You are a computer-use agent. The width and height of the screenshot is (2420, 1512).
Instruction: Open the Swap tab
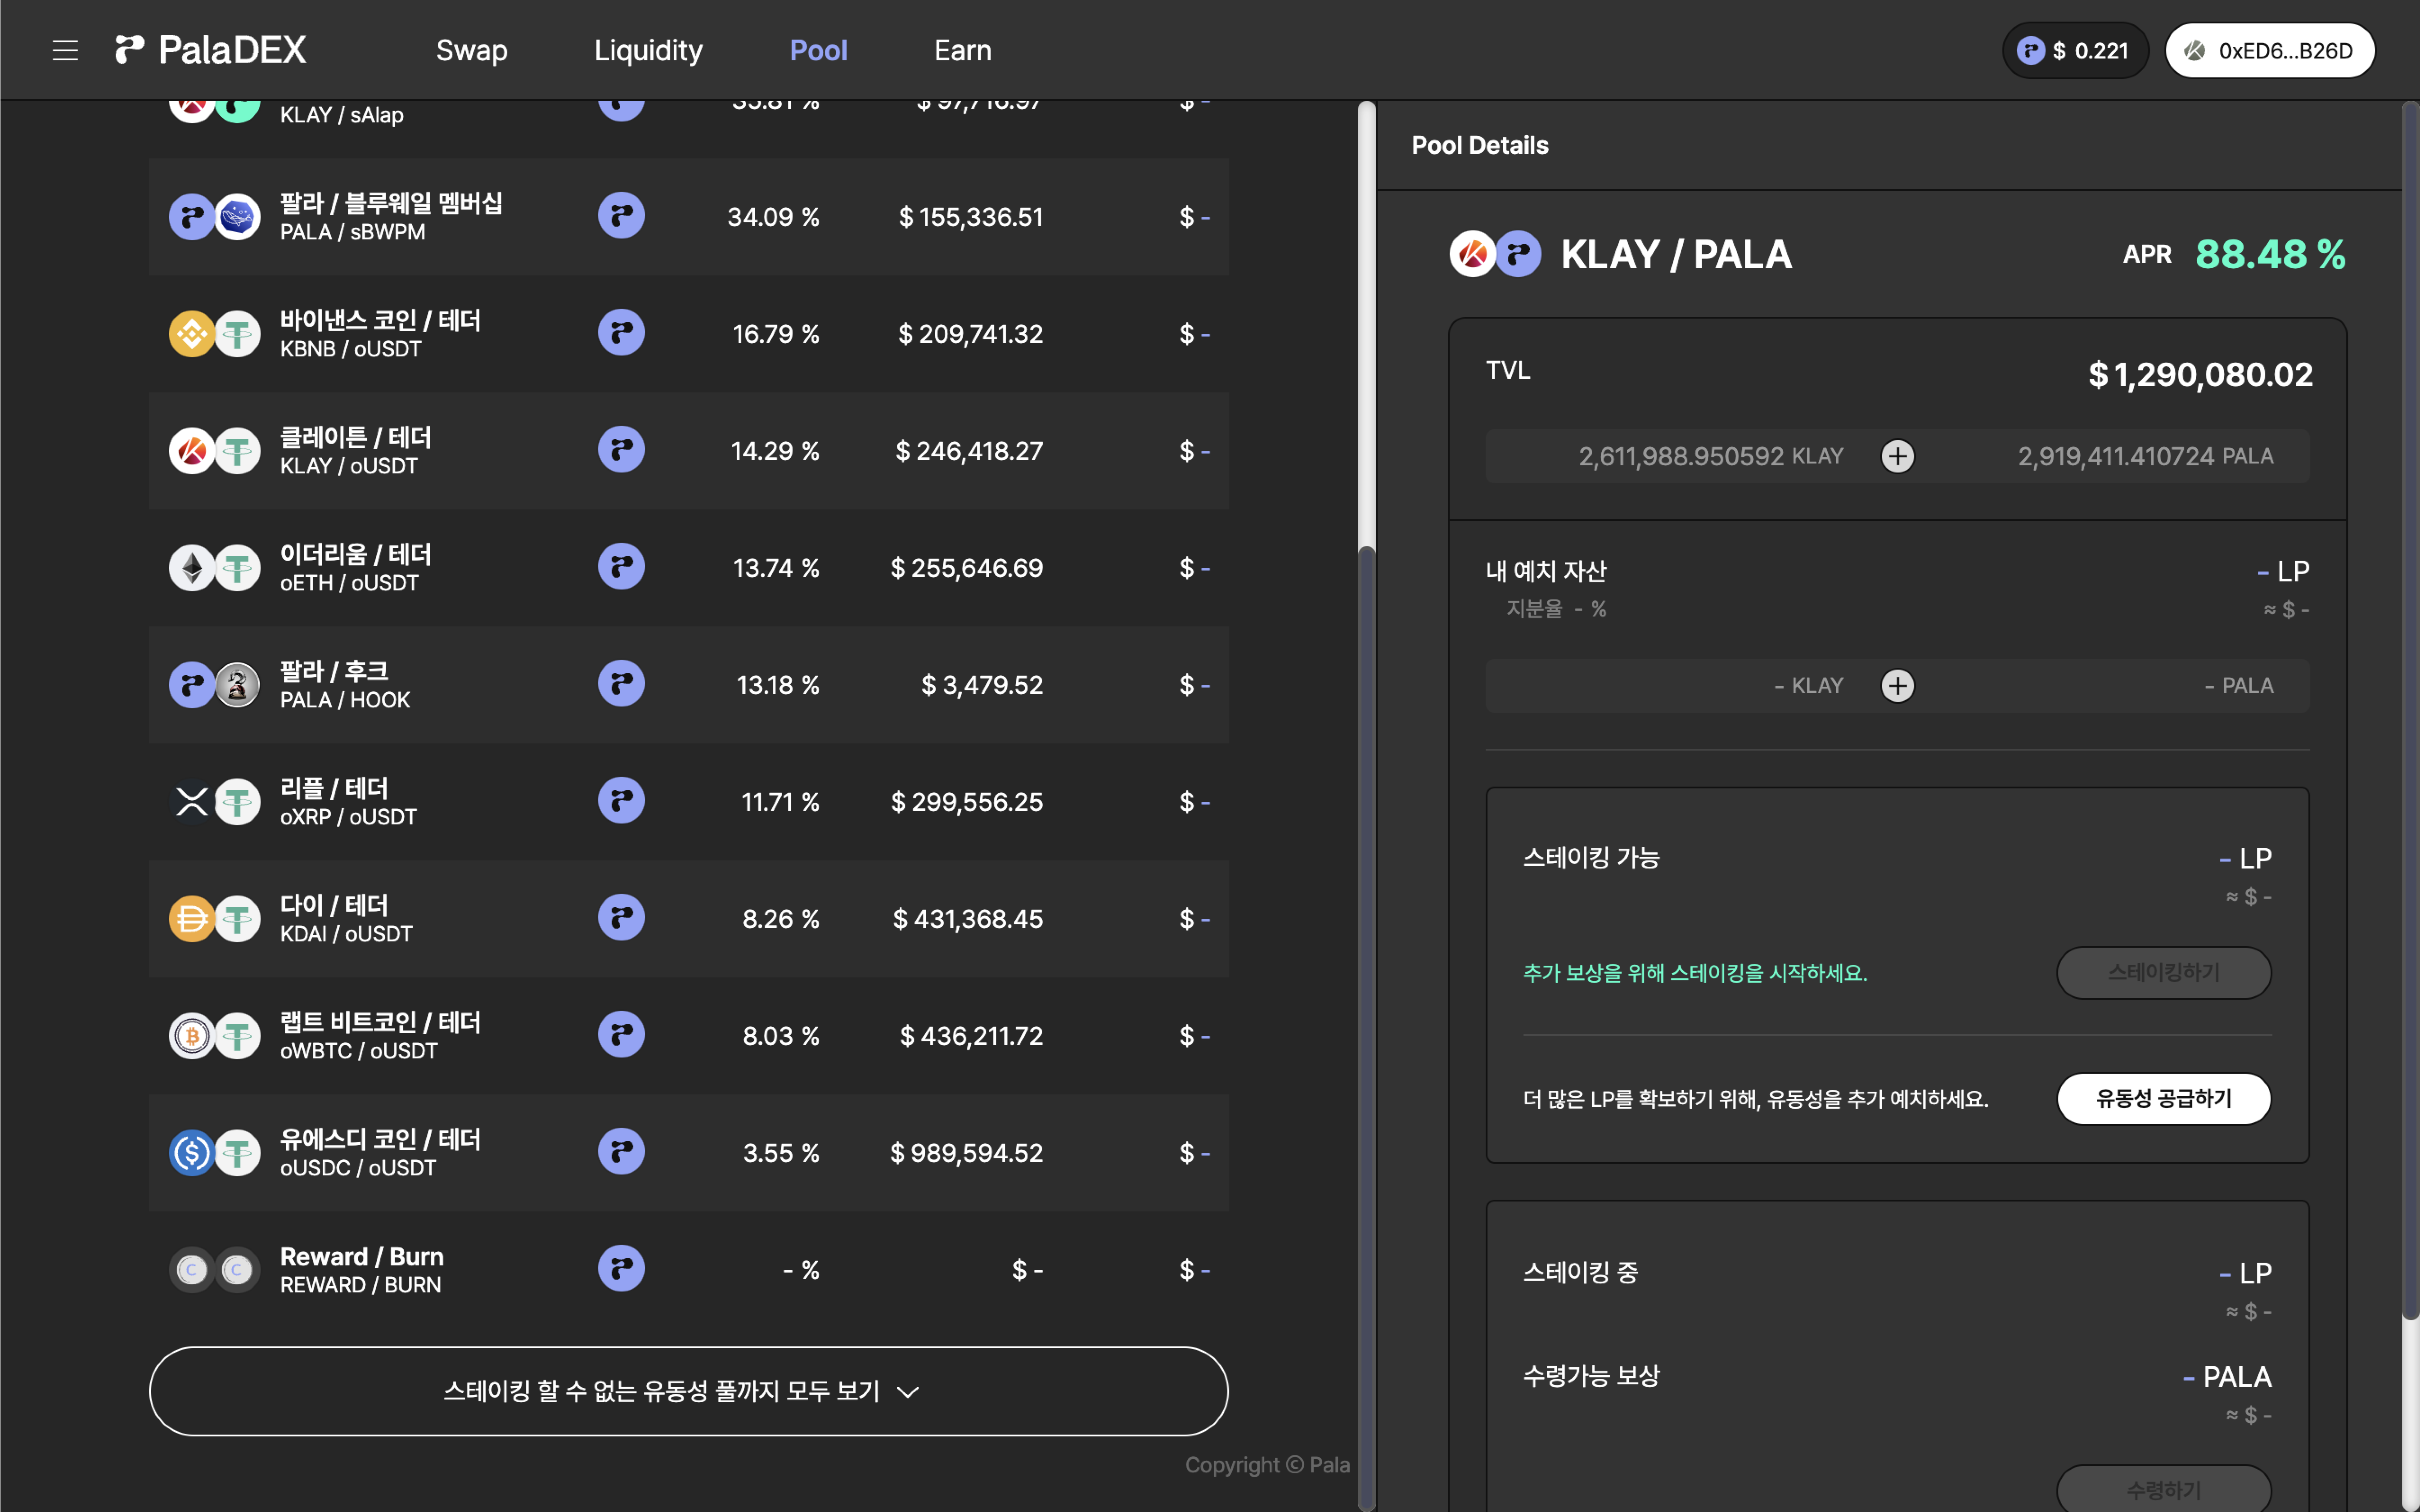pyautogui.click(x=472, y=50)
